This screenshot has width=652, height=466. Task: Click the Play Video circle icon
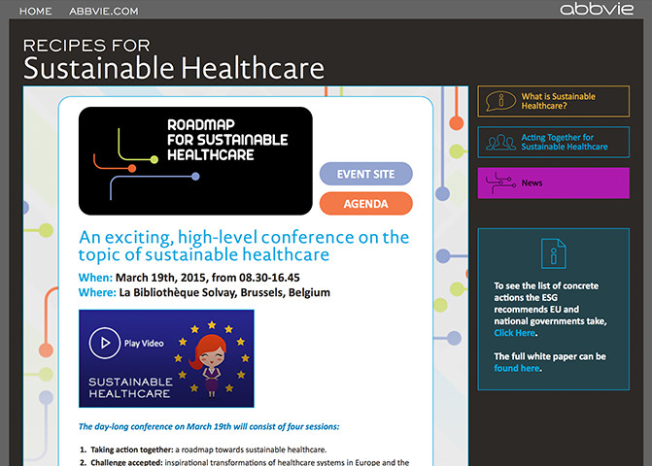point(104,343)
